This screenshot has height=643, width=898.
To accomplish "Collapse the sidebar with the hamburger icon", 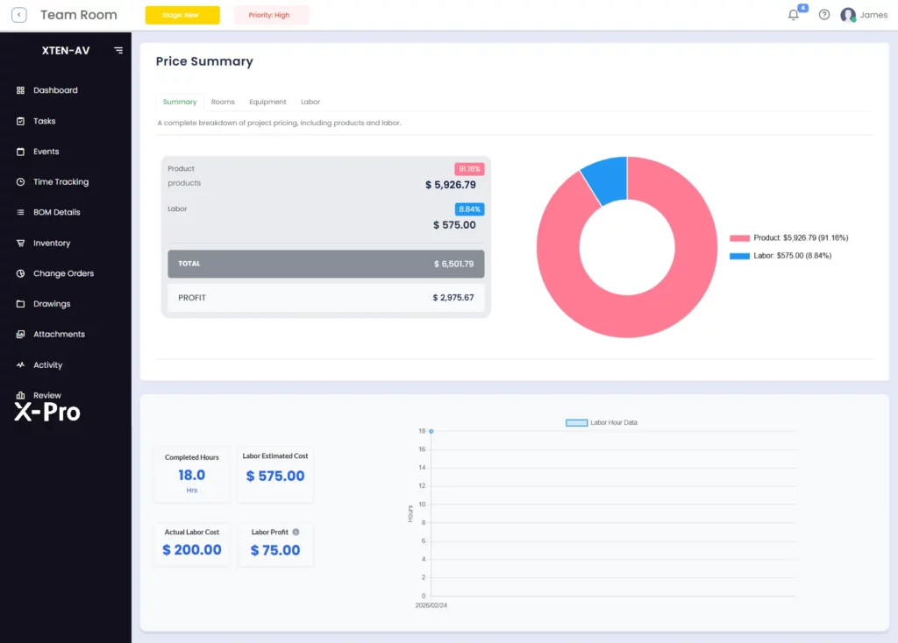I will [x=118, y=50].
